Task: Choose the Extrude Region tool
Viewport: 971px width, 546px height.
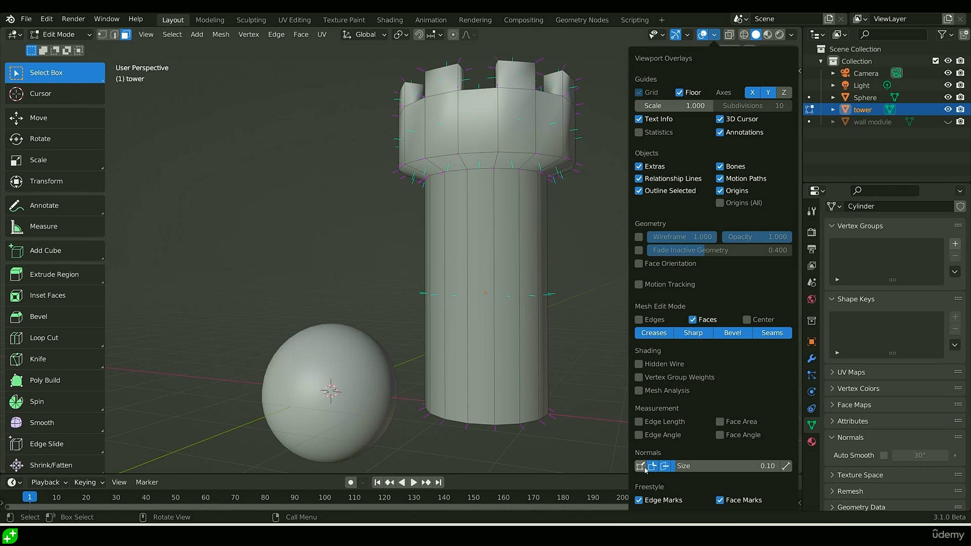Action: click(55, 275)
